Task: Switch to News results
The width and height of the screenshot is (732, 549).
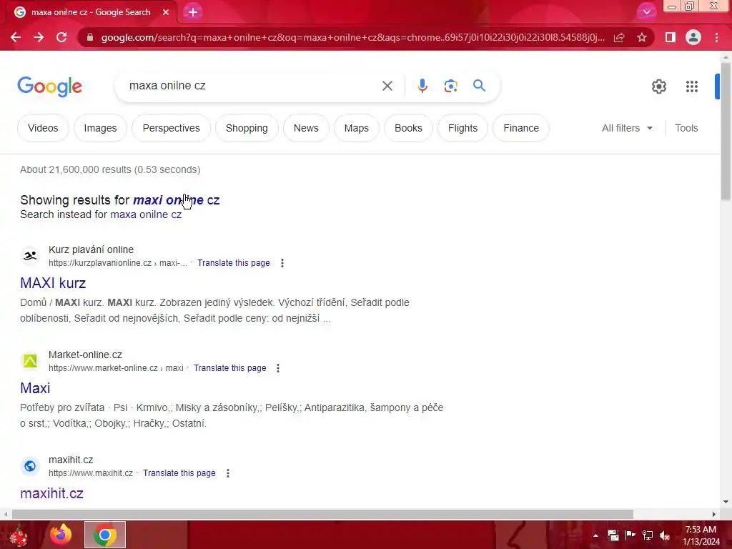Action: [x=306, y=128]
